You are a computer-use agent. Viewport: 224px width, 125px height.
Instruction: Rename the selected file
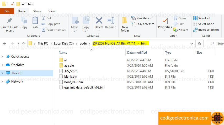(111, 23)
